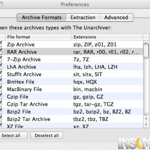This screenshot has height=150, width=150.
Task: Click extensions 'sit, sitx, SIT'
Action: [x=88, y=74]
